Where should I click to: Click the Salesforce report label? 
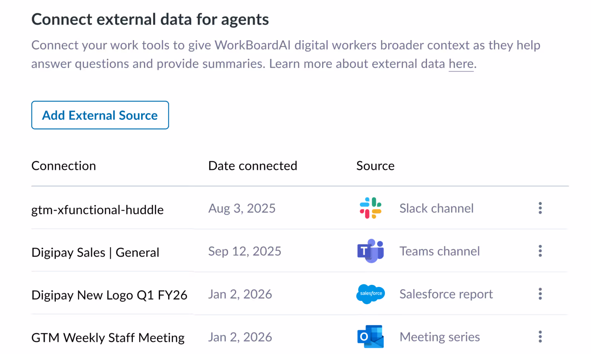click(x=445, y=294)
